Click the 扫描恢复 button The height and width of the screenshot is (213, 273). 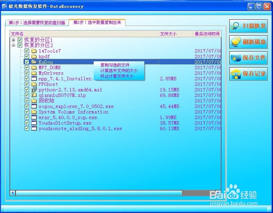[x=248, y=26]
